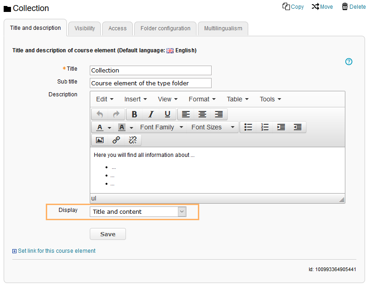The image size is (371, 289).
Task: Click the insert link icon
Action: click(116, 140)
